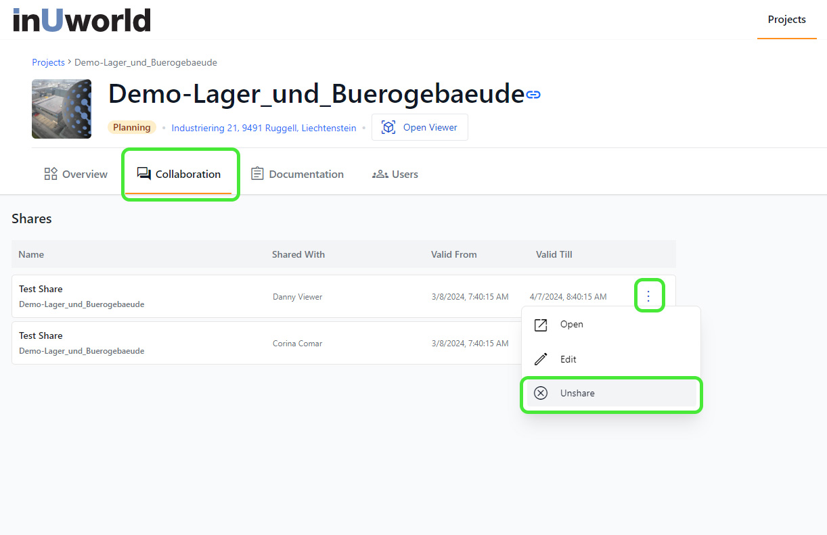This screenshot has height=535, width=827.
Task: Click the pencil Edit icon in menu
Action: click(x=541, y=359)
